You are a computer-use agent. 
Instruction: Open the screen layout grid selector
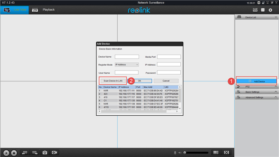coord(216,153)
